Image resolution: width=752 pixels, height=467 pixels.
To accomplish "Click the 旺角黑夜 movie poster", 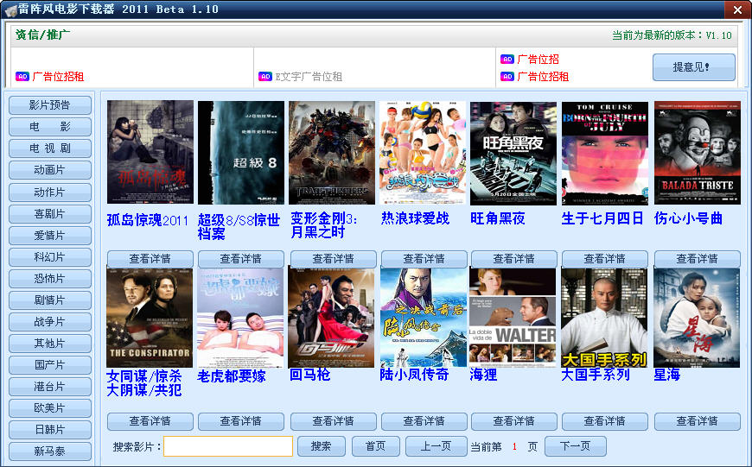I will coord(513,153).
